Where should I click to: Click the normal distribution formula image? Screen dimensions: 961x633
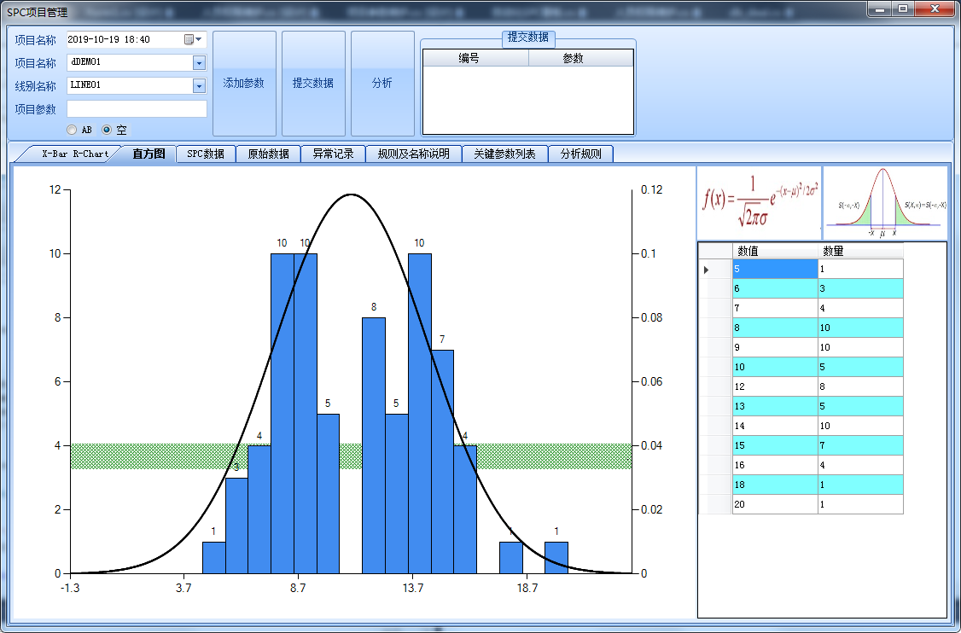coord(759,203)
